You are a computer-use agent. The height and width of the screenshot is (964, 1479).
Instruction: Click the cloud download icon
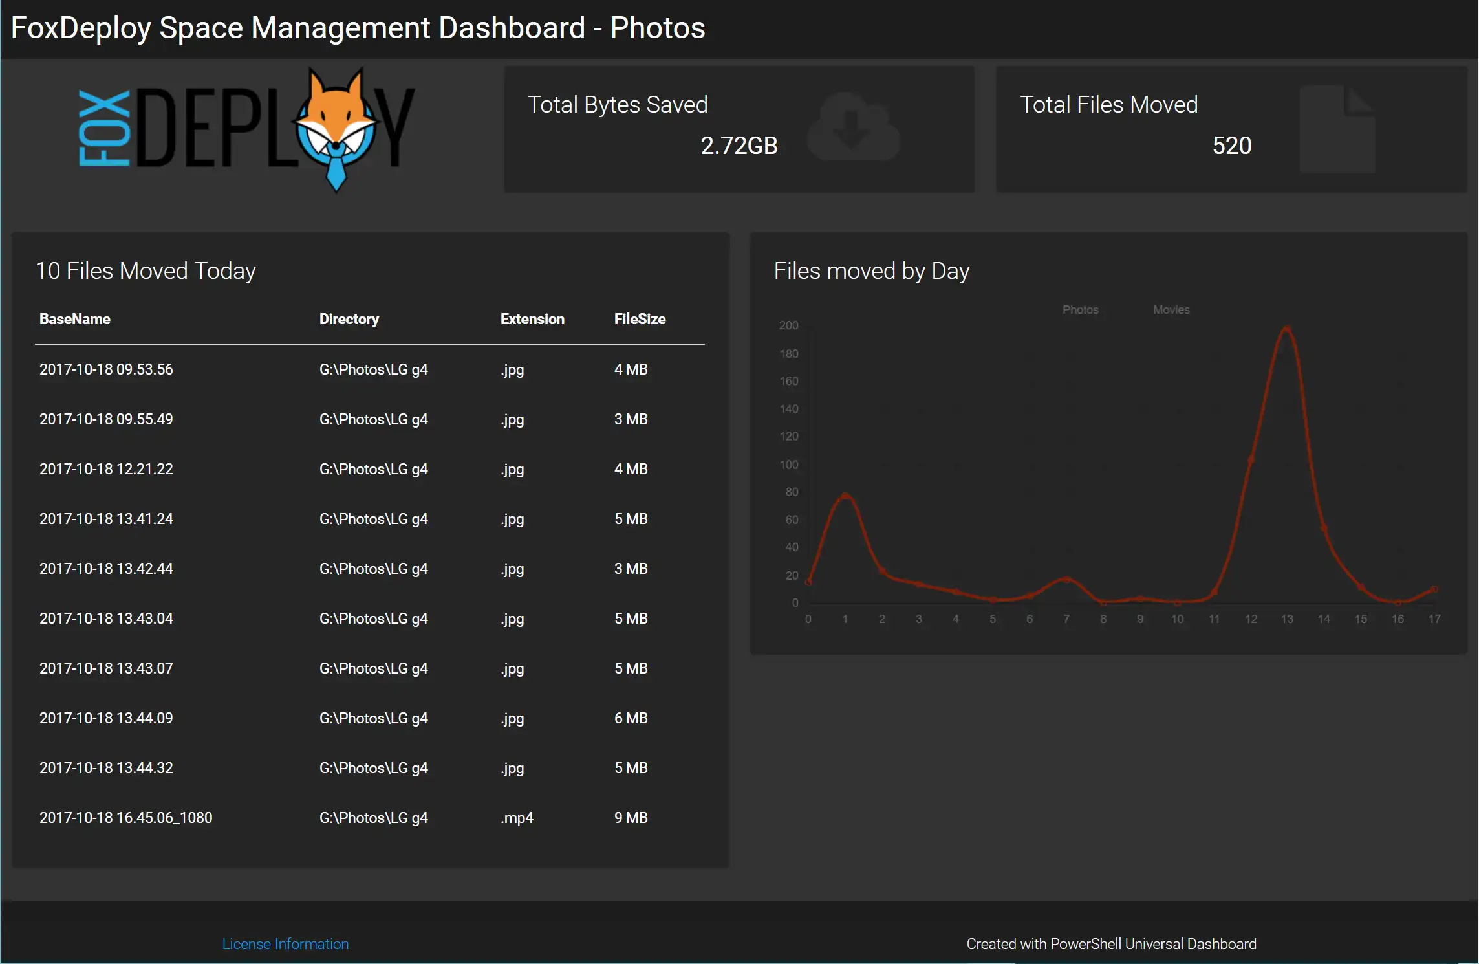click(x=854, y=127)
